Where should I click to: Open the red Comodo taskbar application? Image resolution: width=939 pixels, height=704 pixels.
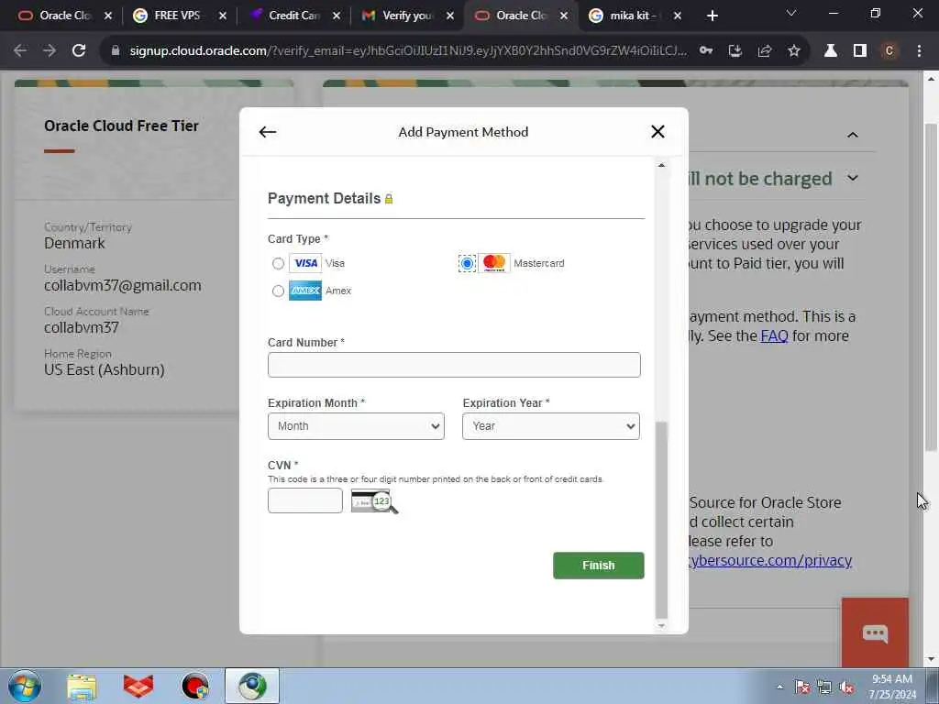coord(138,686)
